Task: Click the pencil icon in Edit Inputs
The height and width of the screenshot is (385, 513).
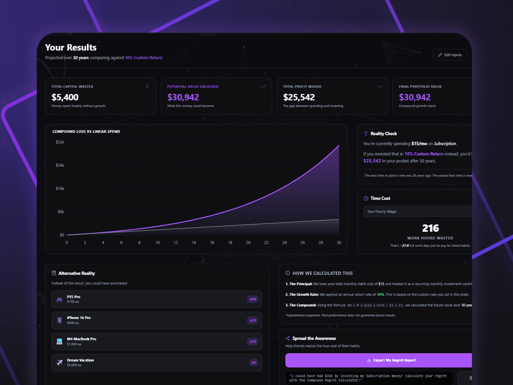Action: pos(439,55)
